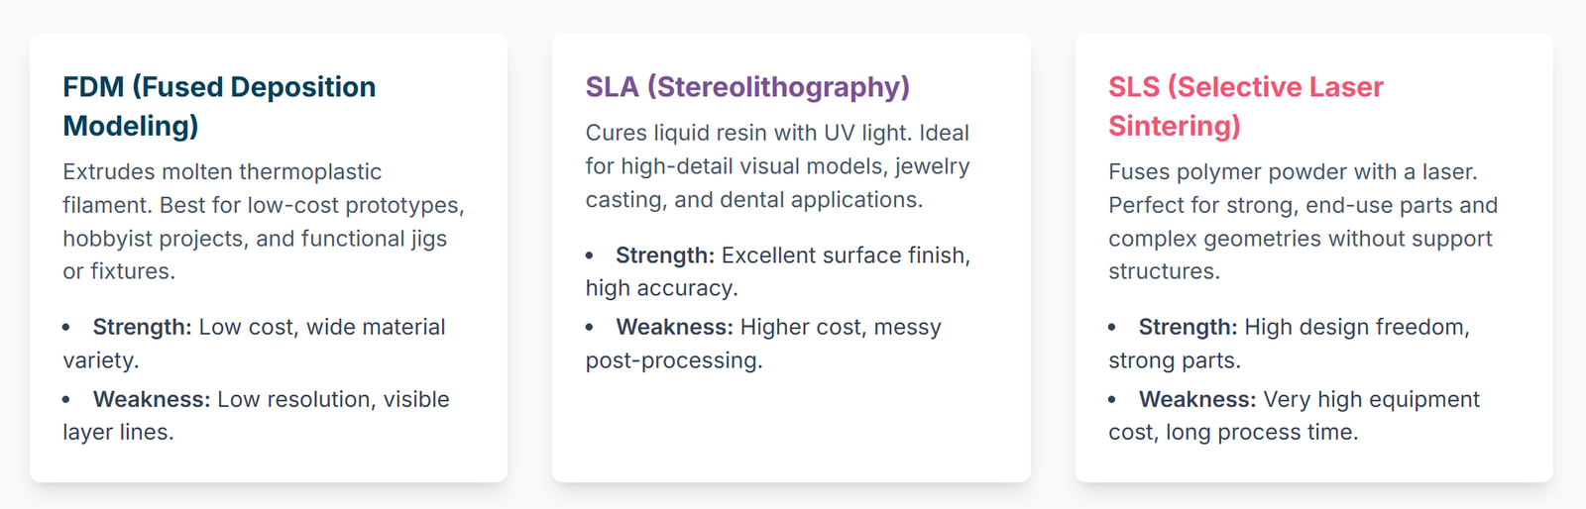Click the "Very high equipment" text
Viewport: 1586px width, 509px height.
pyautogui.click(x=1372, y=399)
